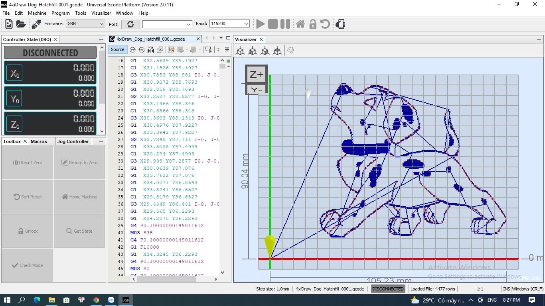The width and height of the screenshot is (545, 306).
Task: Click the Reset Zero button
Action: click(x=28, y=163)
